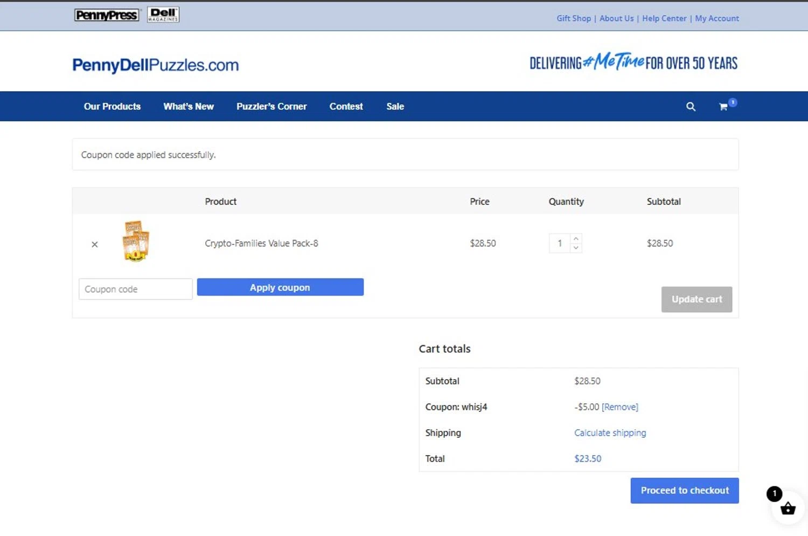Open Calculate shipping link
The image size is (808, 536).
coord(610,433)
